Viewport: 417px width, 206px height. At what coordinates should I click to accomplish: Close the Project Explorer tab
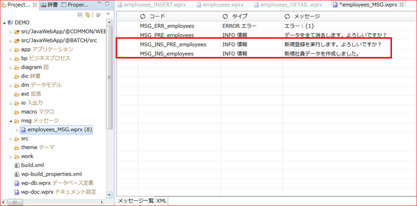coord(35,5)
